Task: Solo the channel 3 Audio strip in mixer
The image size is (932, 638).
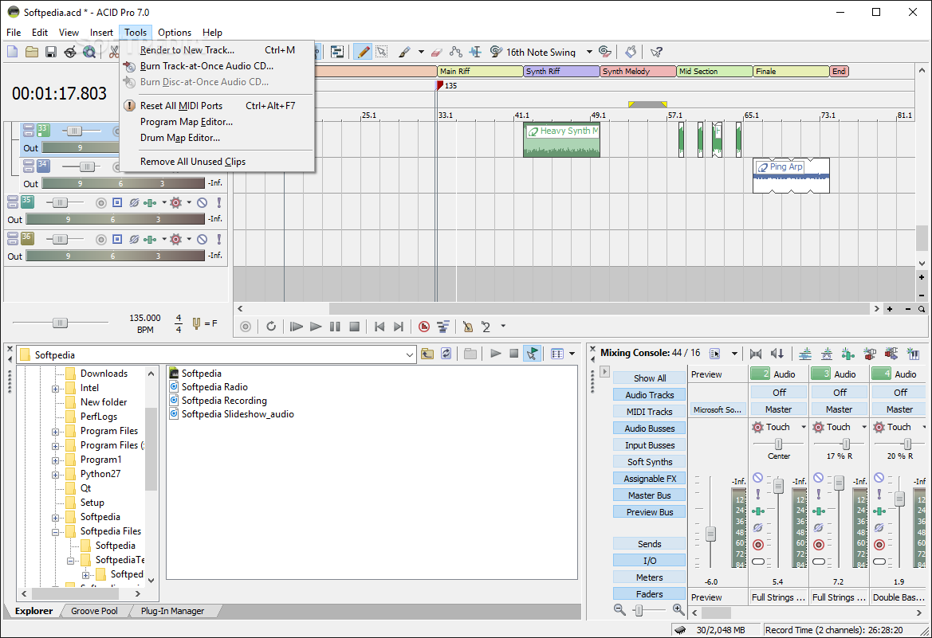Action: click(819, 494)
